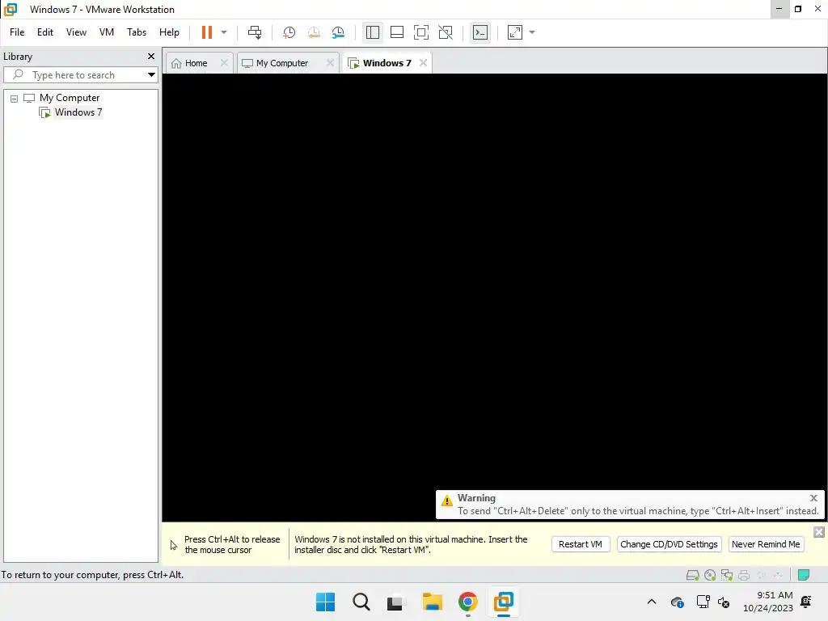Switch to Unity mode icon

(446, 32)
